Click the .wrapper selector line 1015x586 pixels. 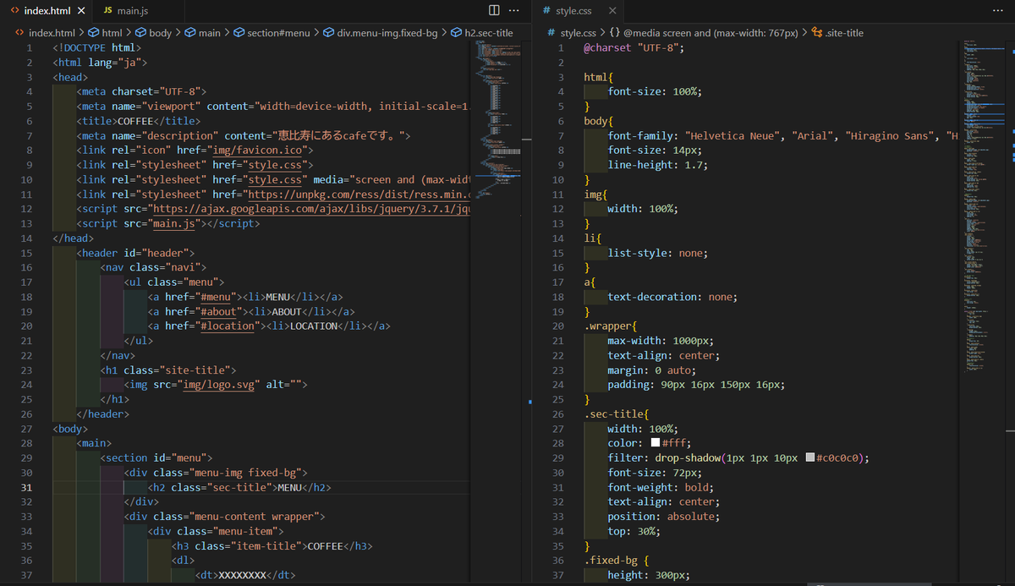point(610,326)
